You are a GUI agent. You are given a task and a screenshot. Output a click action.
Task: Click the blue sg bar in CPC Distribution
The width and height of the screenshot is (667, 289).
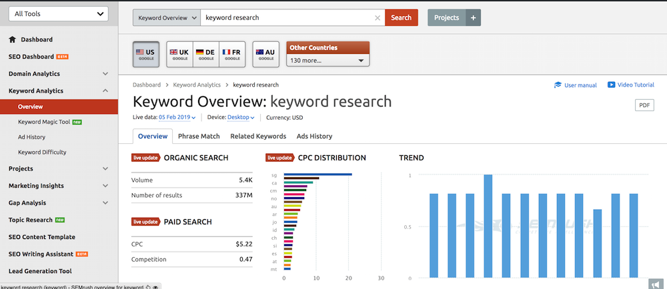pyautogui.click(x=317, y=174)
